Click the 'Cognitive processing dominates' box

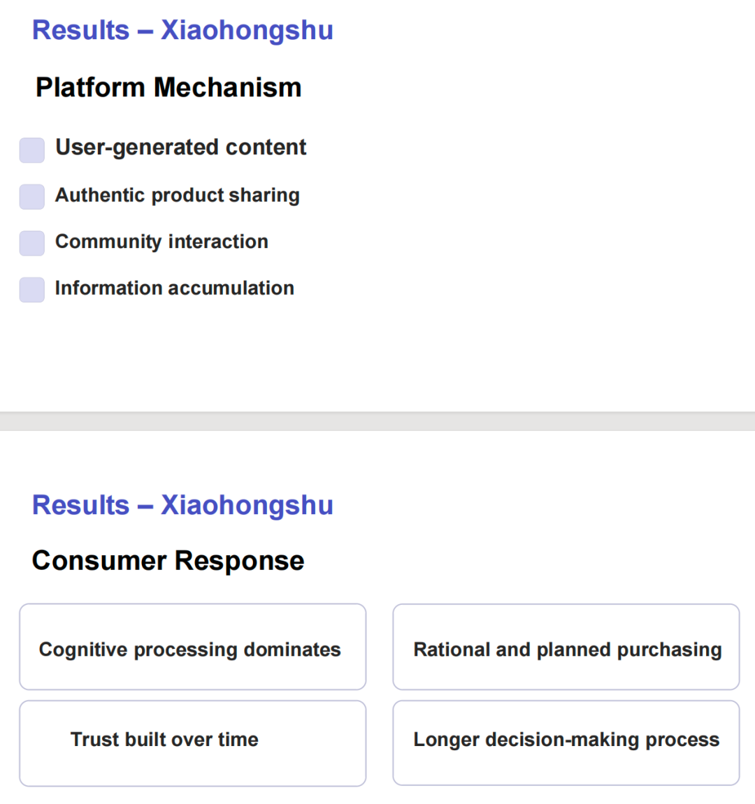[192, 647]
